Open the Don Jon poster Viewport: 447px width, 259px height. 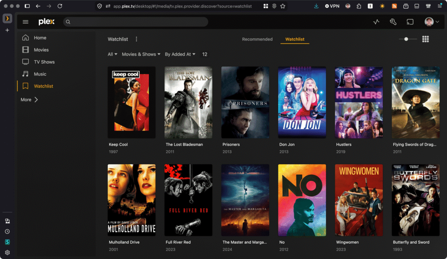pyautogui.click(x=302, y=102)
